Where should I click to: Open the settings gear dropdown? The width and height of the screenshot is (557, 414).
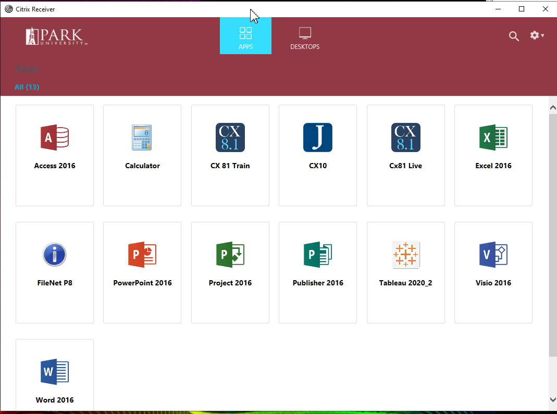tap(537, 35)
